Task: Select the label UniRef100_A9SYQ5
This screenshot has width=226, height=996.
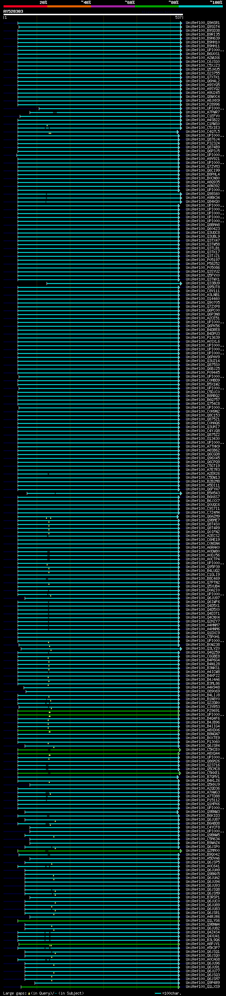Action: point(203,85)
